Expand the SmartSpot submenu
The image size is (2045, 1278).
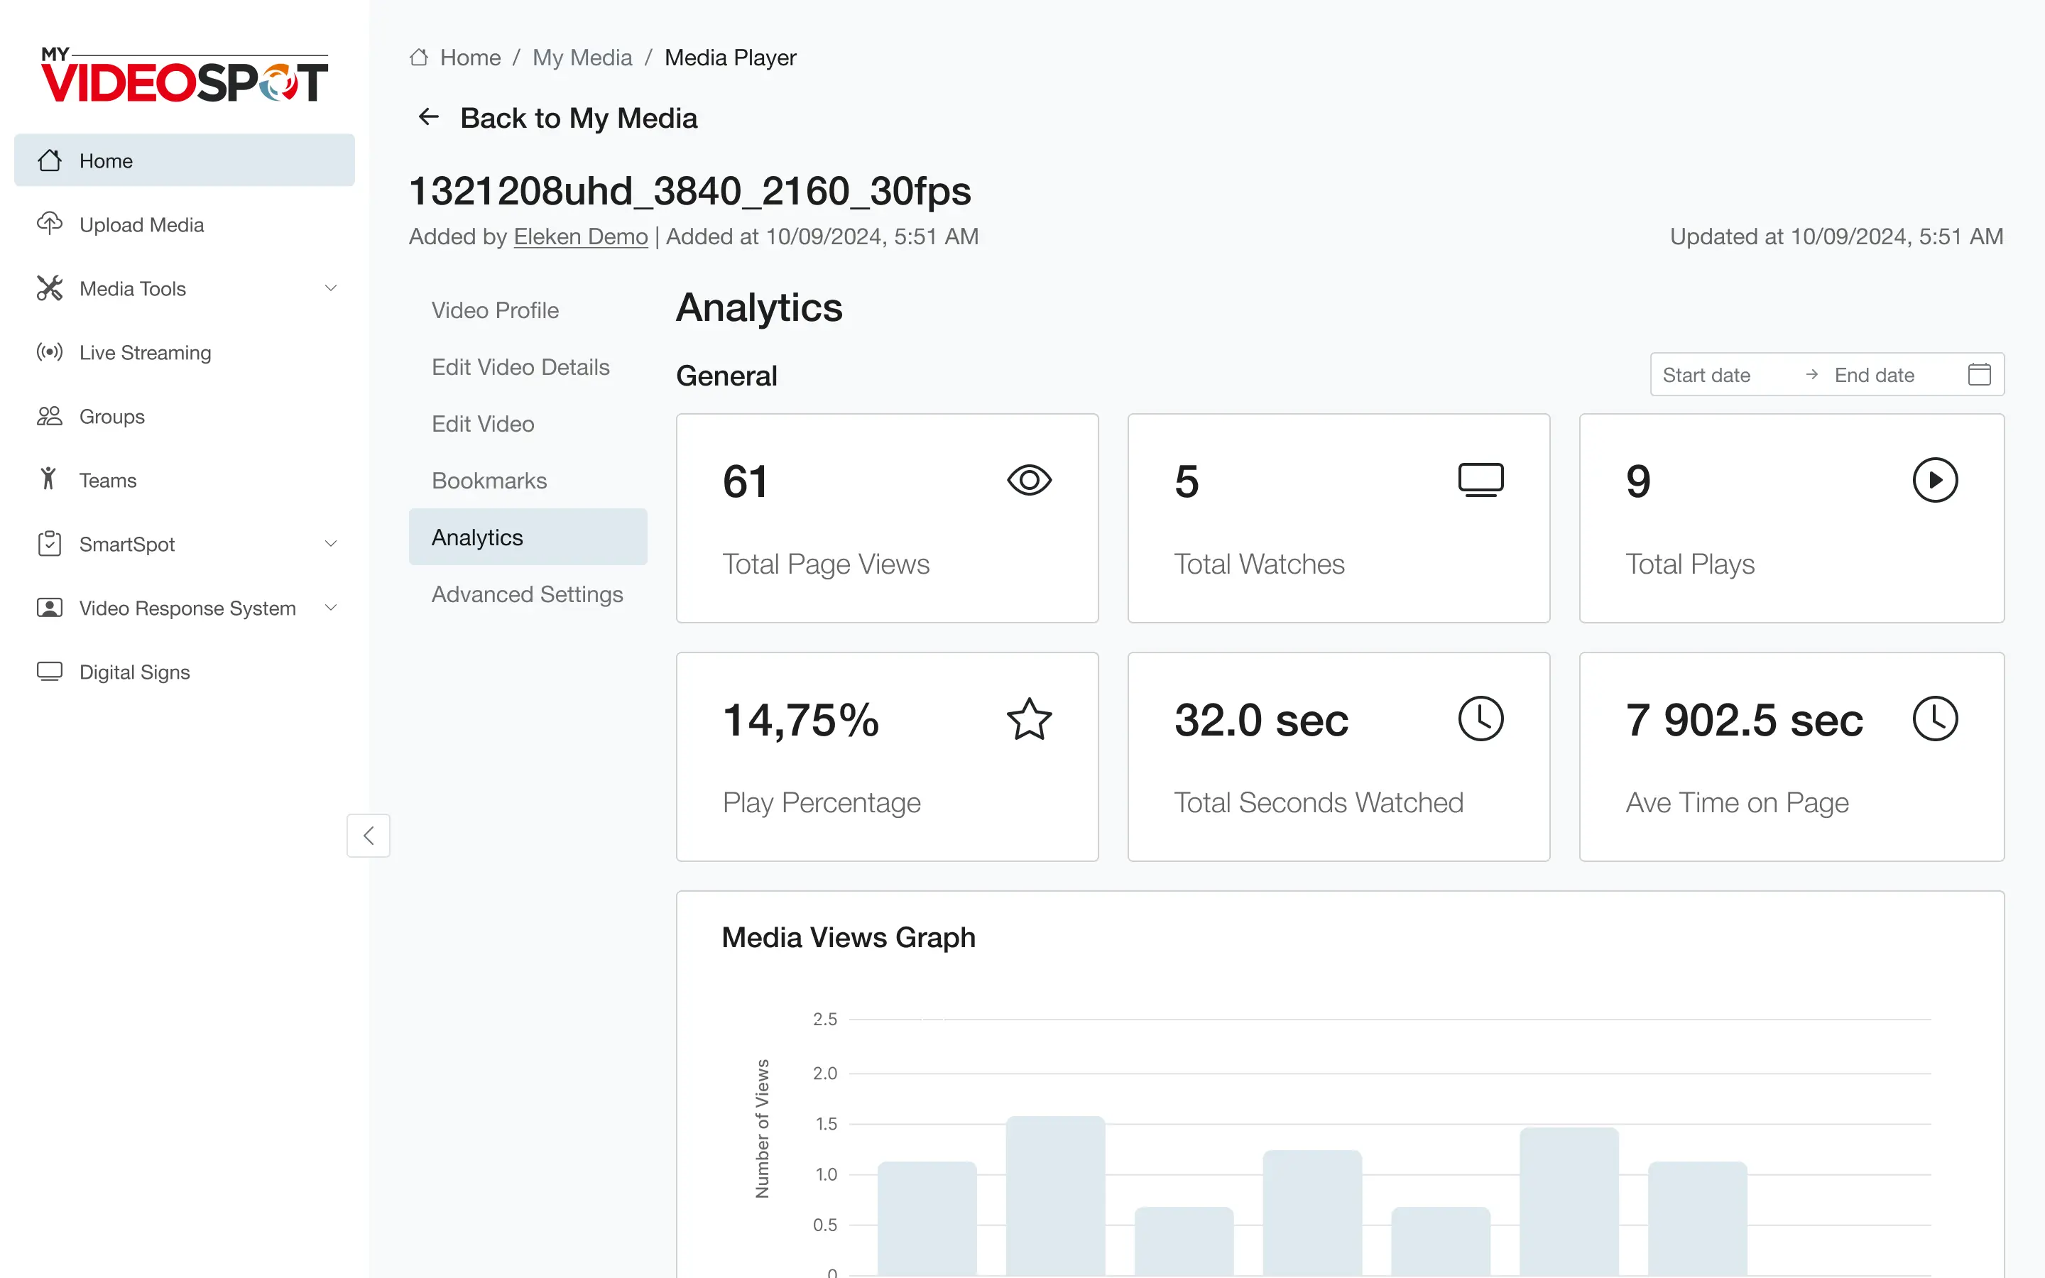coord(332,543)
